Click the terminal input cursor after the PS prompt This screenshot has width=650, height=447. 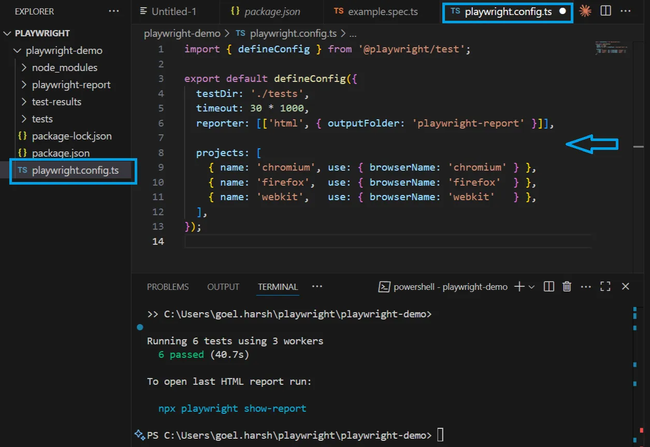(440, 435)
